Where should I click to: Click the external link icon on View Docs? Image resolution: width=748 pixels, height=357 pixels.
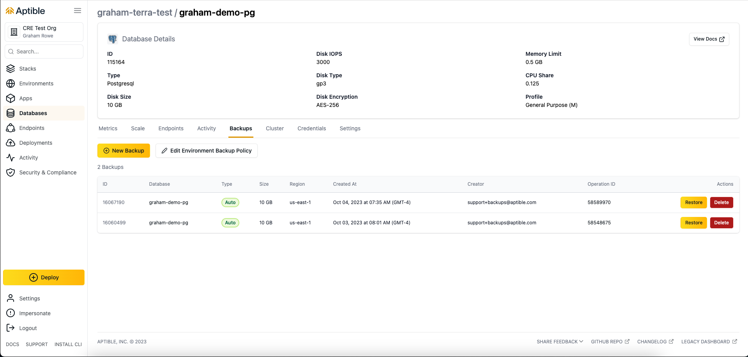tap(721, 39)
